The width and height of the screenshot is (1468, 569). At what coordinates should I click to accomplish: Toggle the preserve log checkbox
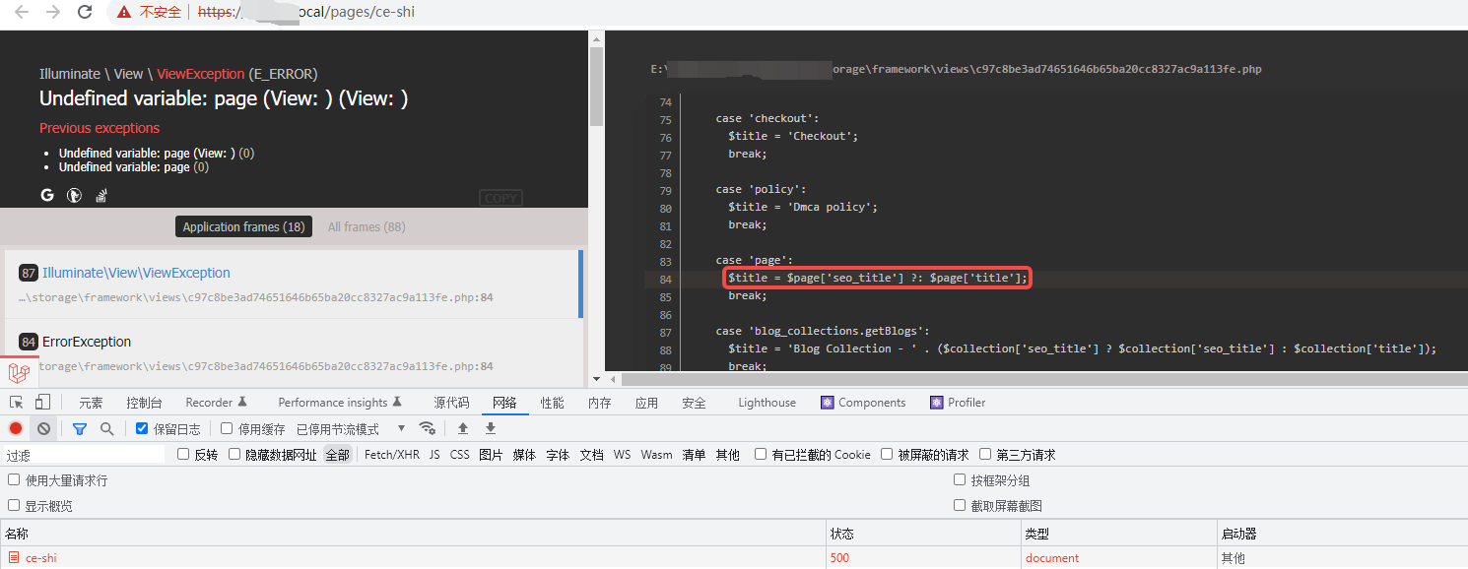142,429
